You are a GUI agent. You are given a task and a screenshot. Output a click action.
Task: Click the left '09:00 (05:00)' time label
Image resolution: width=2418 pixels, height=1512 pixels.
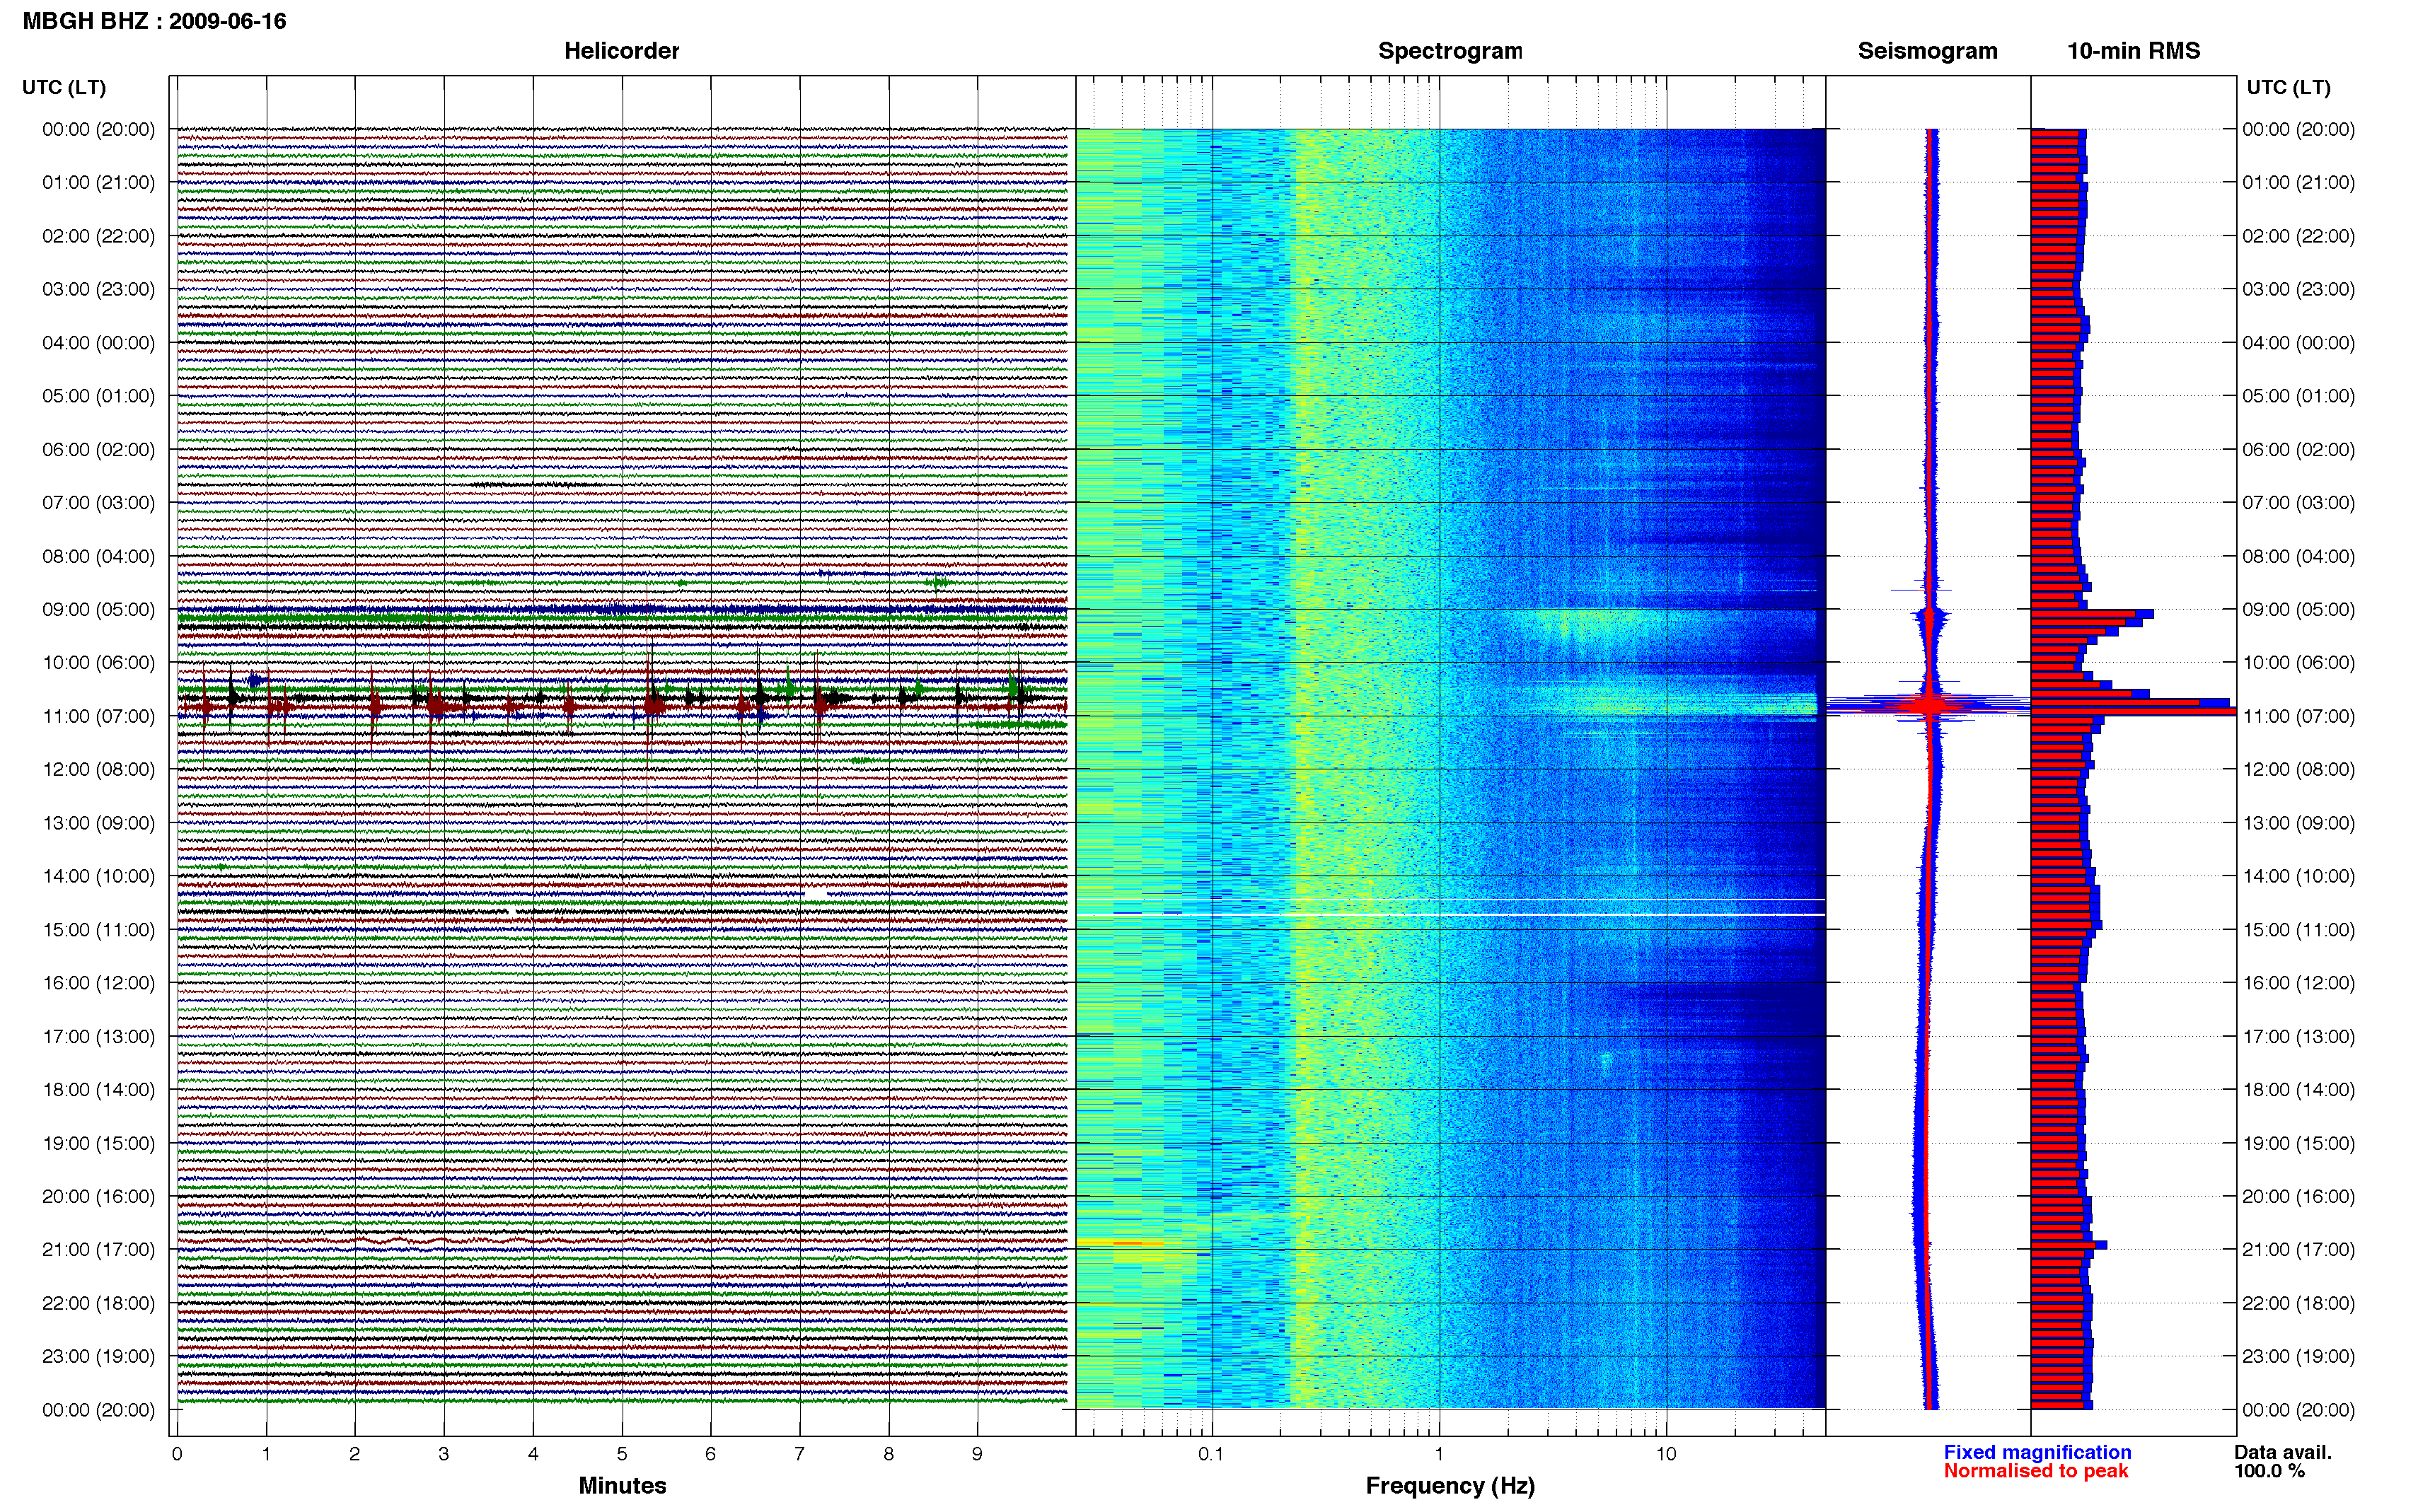coord(98,609)
